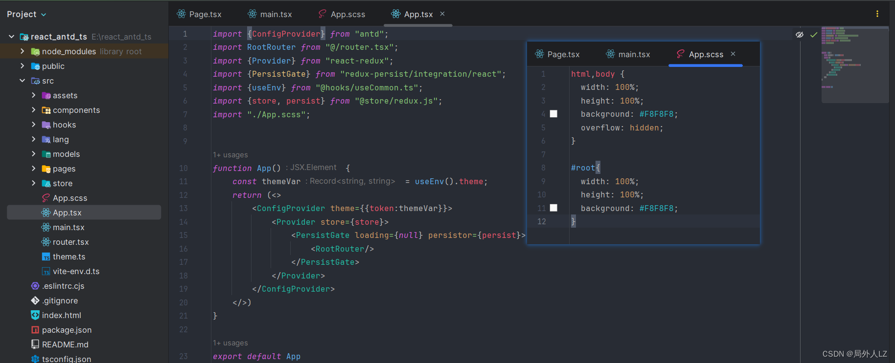Click the "@/router.tsx" import path
The height and width of the screenshot is (363, 895).
click(x=359, y=47)
